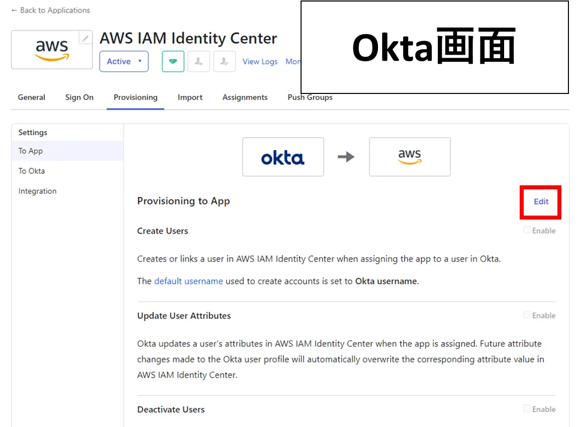Click the Okta logo box
The height and width of the screenshot is (427, 582).
click(283, 157)
